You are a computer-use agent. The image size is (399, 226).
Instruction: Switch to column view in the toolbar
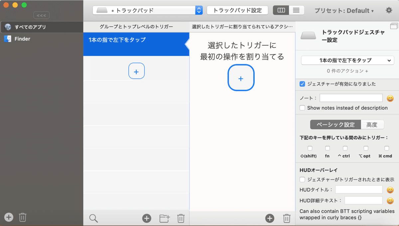(281, 10)
